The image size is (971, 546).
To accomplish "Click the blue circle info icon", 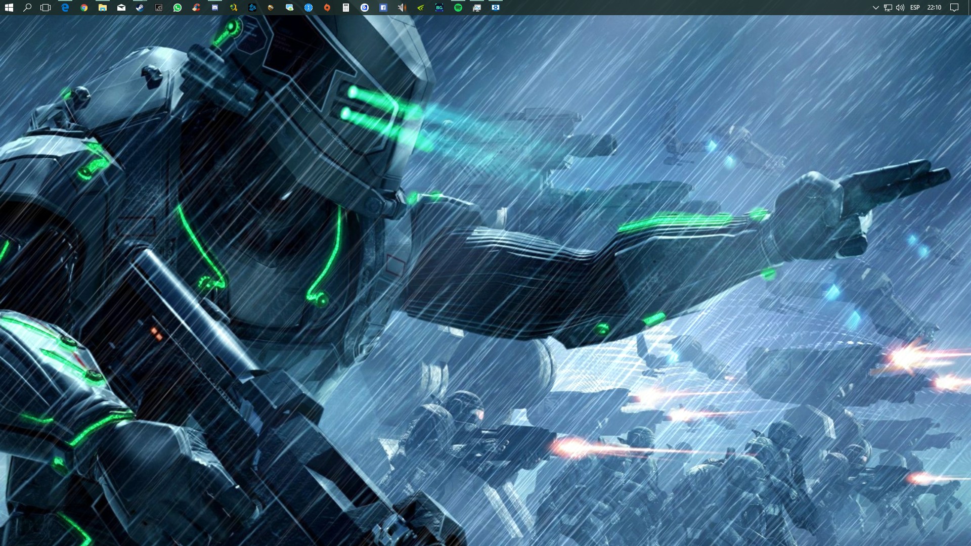I will (308, 8).
